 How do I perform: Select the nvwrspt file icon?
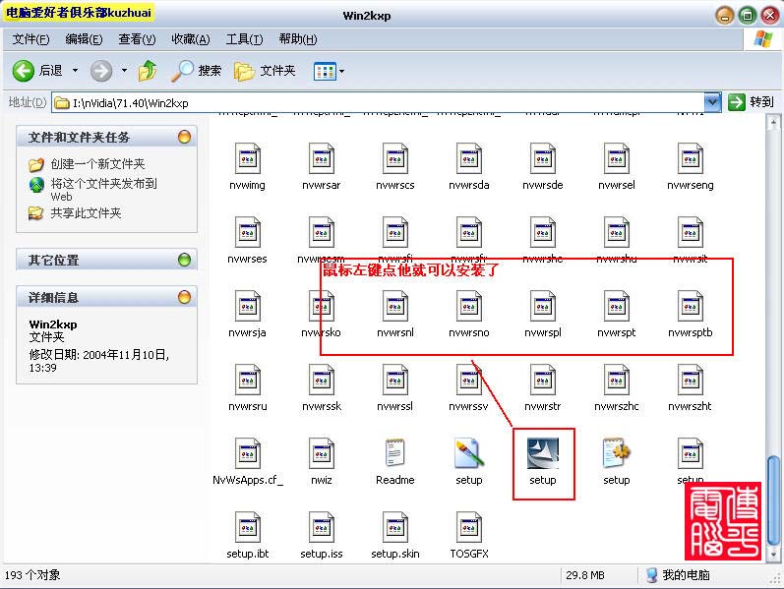click(x=617, y=306)
